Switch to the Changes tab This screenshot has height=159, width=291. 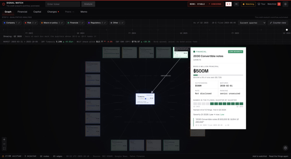coord(53,12)
